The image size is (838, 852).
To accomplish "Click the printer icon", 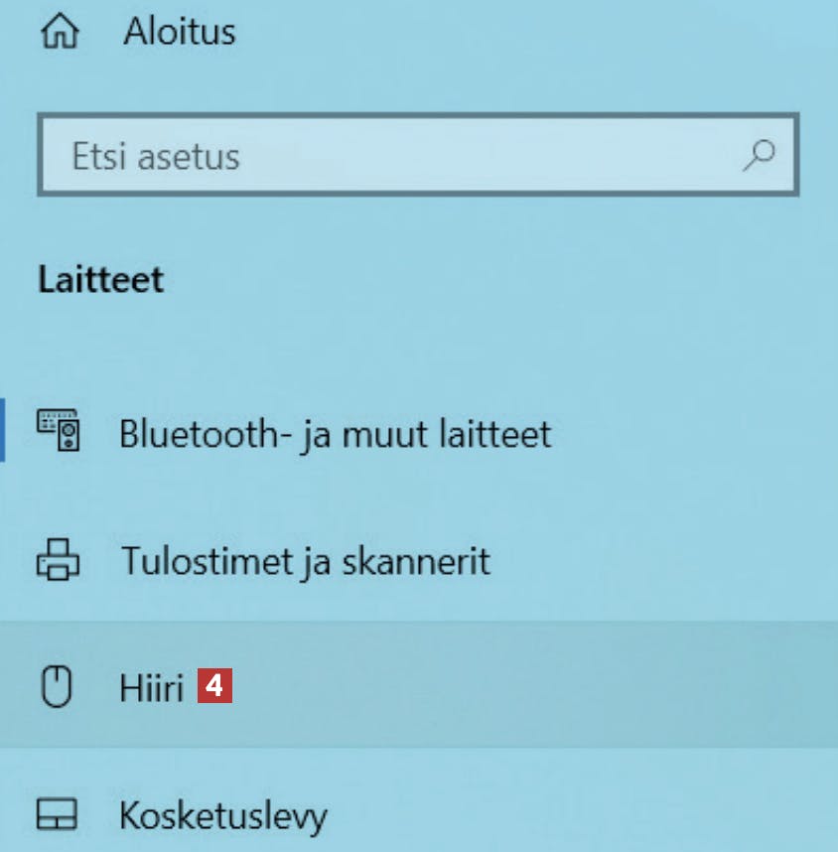I will pyautogui.click(x=59, y=560).
